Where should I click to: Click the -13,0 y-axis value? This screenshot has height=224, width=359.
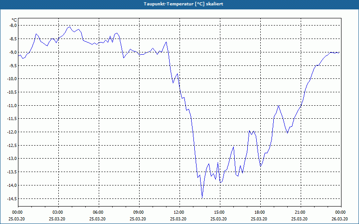12,159
